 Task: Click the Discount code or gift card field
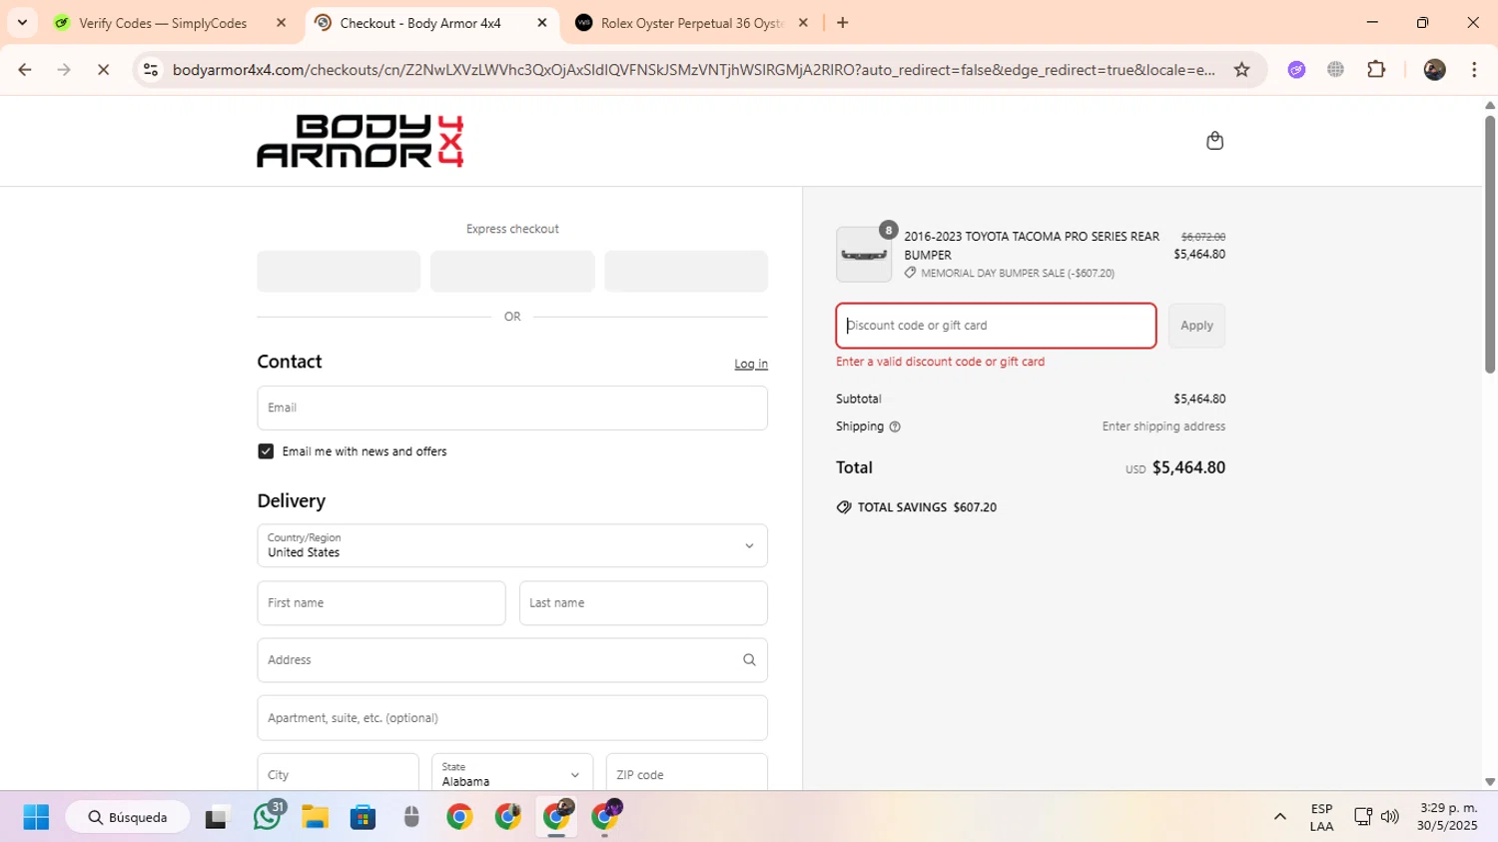[x=996, y=326]
